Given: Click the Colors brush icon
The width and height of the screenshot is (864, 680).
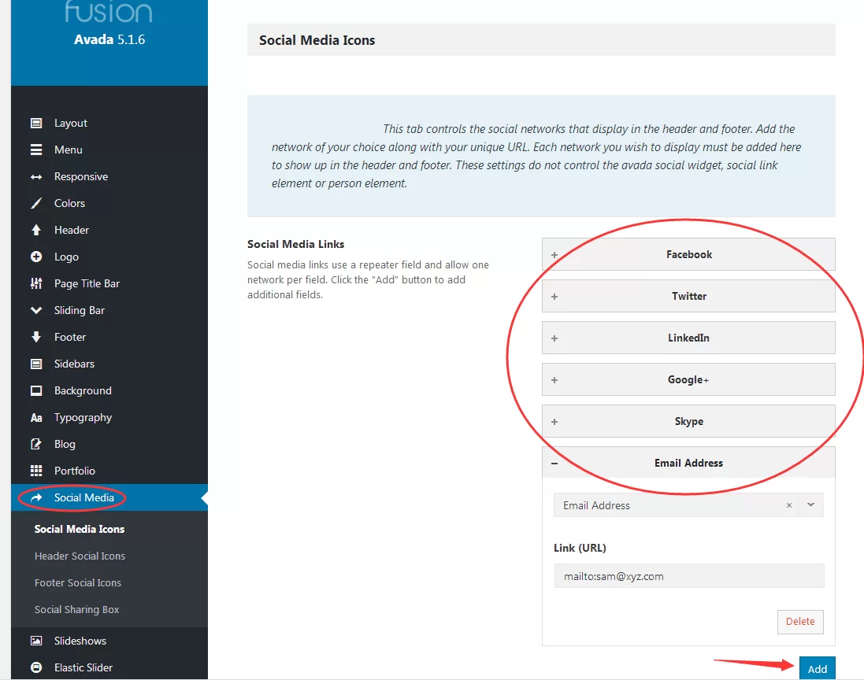Looking at the screenshot, I should [36, 203].
